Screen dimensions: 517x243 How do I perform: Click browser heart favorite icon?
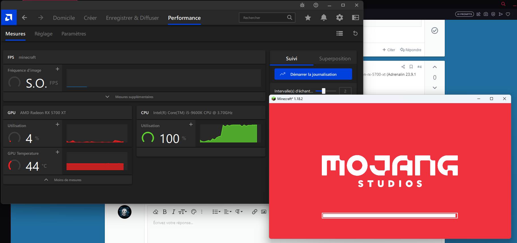pyautogui.click(x=508, y=14)
